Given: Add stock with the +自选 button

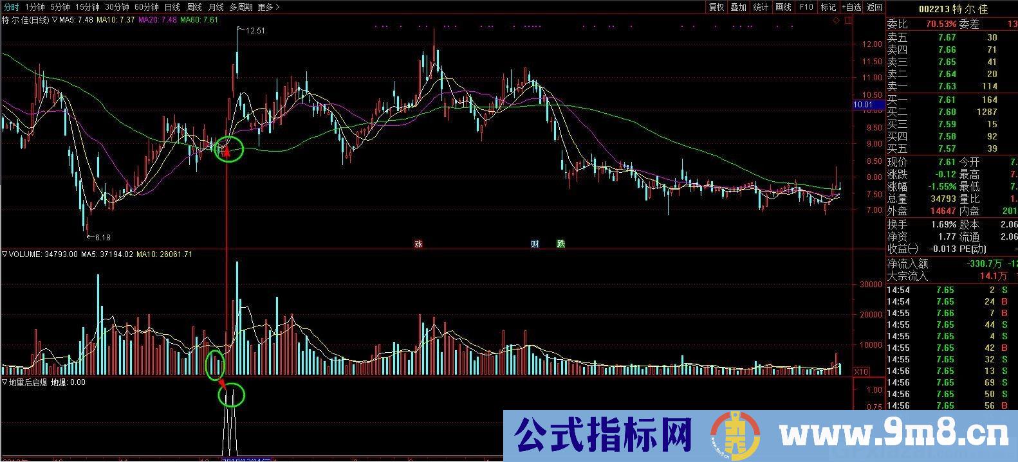Looking at the screenshot, I should point(851,7).
